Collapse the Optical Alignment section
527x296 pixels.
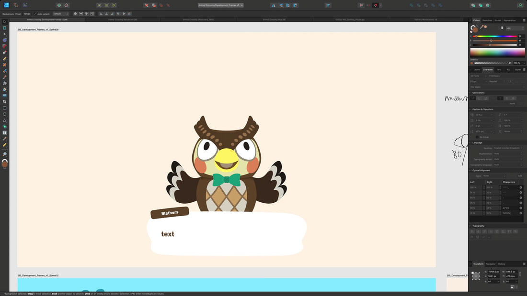(470, 171)
